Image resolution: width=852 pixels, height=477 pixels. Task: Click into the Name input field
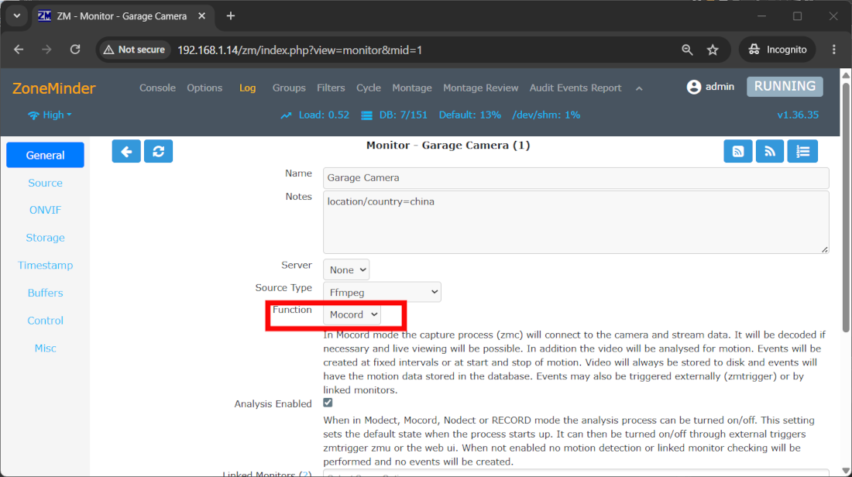(x=576, y=178)
